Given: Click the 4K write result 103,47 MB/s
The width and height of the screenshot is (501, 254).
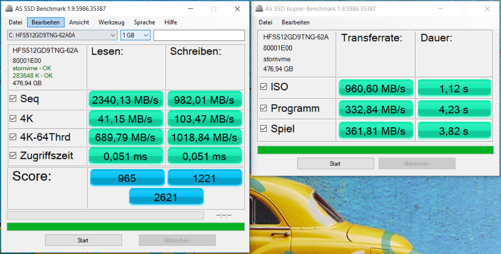Looking at the screenshot, I should (205, 119).
